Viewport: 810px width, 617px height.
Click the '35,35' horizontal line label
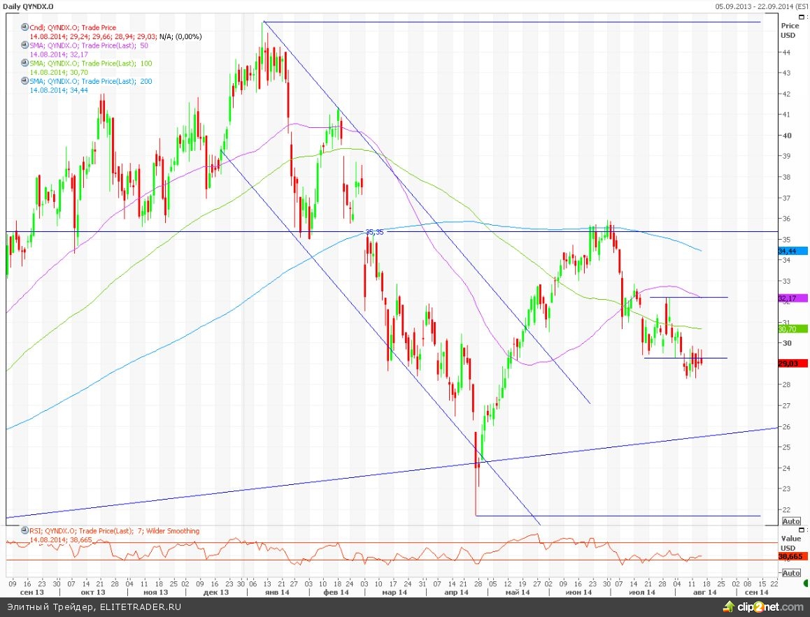pos(374,232)
